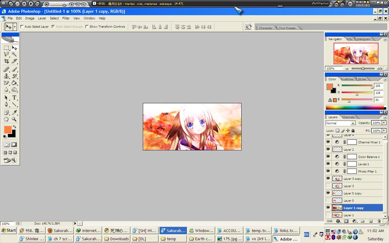
Task: Delete layer using trash icon
Action: 379,221
